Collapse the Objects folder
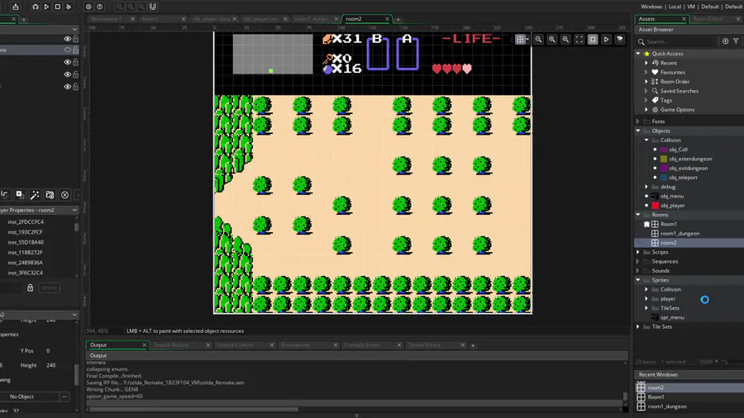 pos(638,131)
